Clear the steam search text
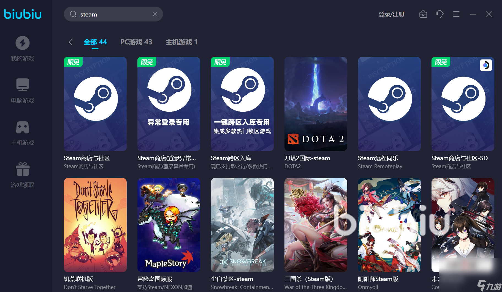 coord(155,14)
